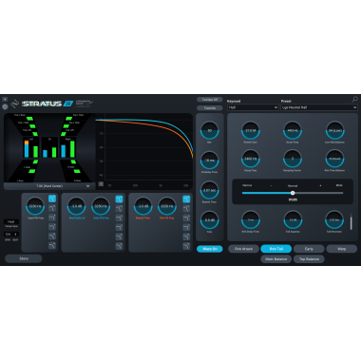Screen dimensions: 361x361
Task: Click the Damp Freq knob showing 5400 Hz
Action: point(251,159)
